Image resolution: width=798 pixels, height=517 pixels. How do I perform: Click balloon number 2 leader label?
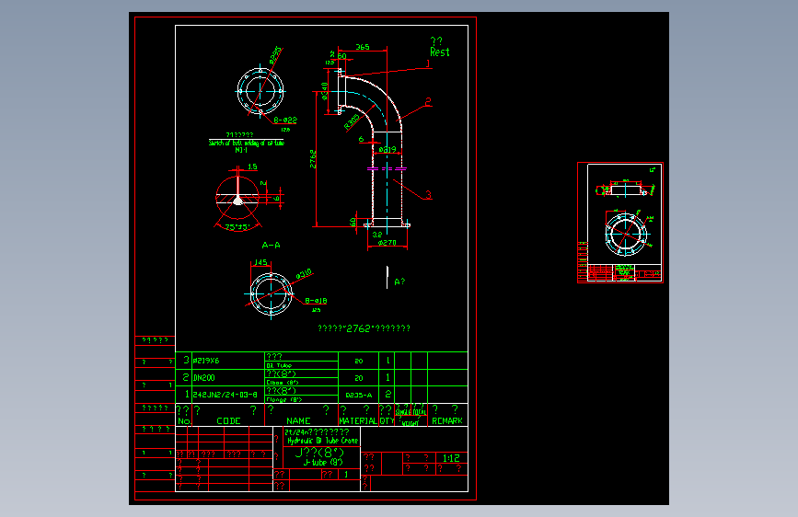[x=428, y=102]
